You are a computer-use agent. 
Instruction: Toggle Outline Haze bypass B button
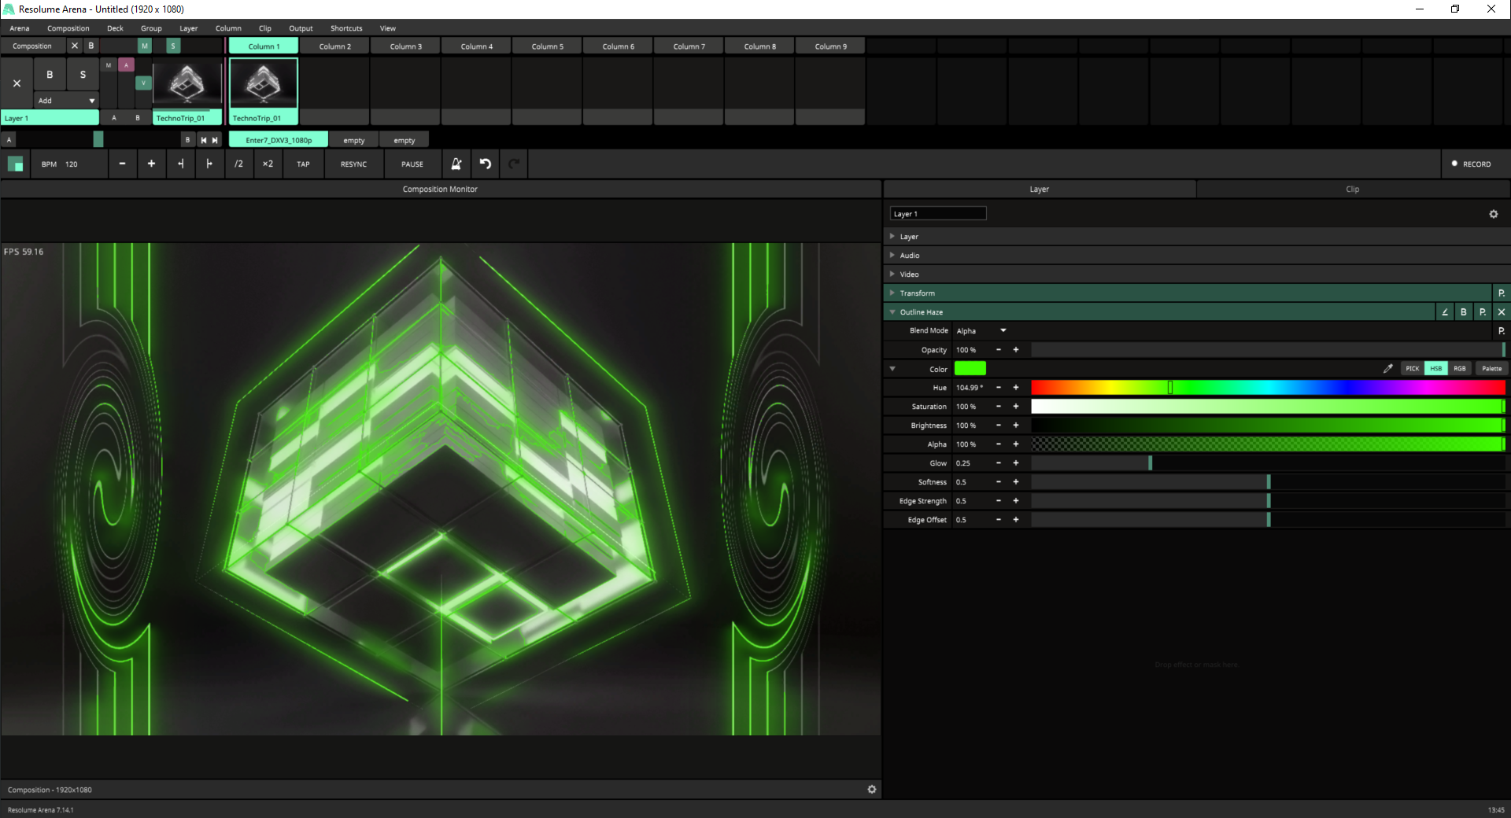[1463, 312]
